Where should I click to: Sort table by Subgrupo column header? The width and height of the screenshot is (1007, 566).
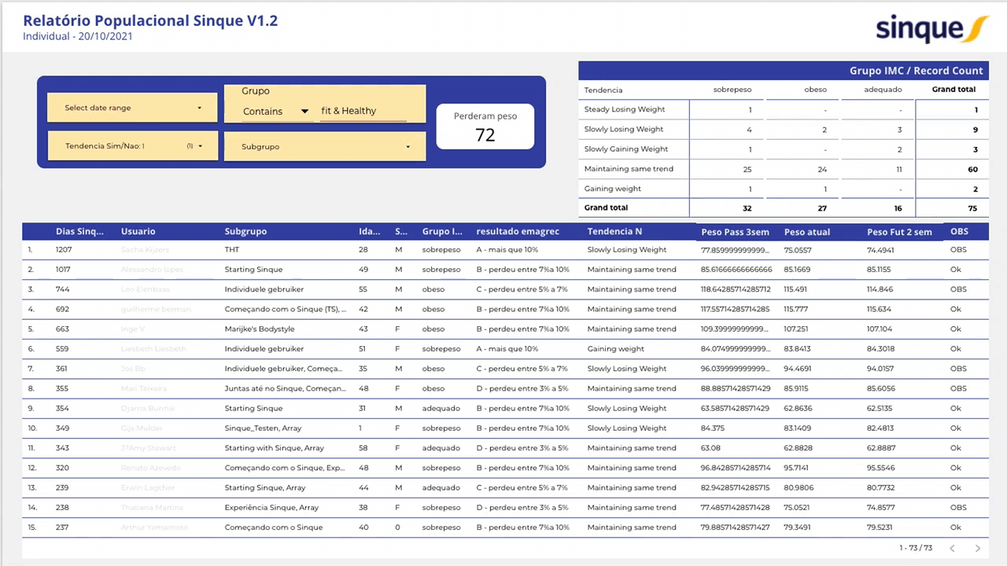245,231
